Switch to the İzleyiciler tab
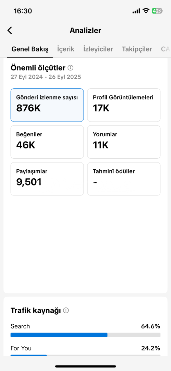 point(98,49)
